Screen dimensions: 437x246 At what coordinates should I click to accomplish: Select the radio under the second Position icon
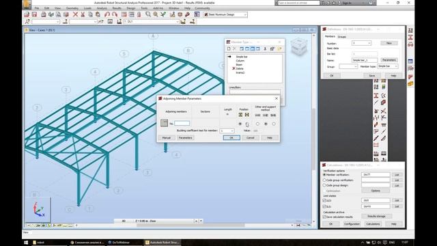tap(247, 124)
